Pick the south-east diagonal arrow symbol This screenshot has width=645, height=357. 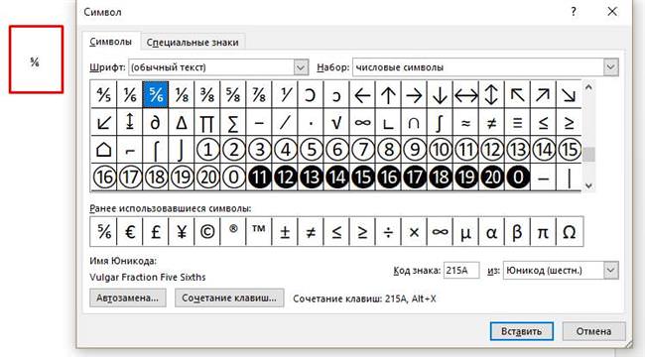(x=570, y=95)
